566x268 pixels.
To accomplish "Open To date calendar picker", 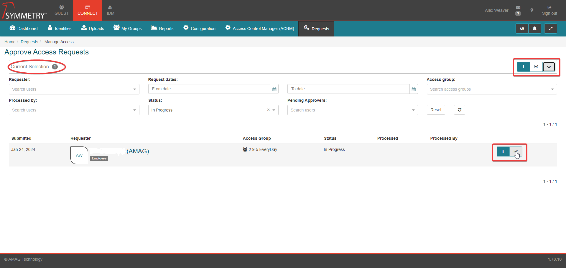I will point(414,89).
